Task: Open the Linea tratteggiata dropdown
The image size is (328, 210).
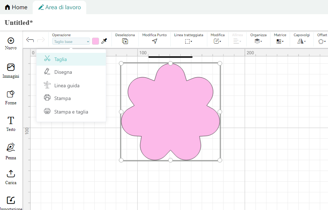Action: click(188, 41)
